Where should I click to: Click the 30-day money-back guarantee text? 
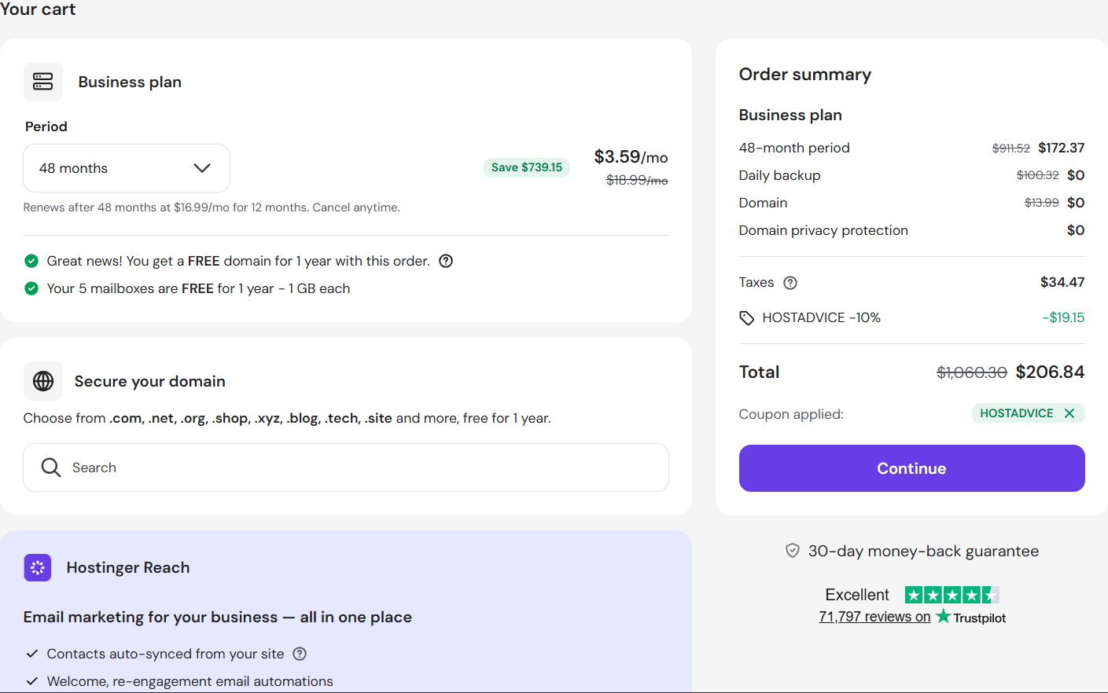point(923,551)
